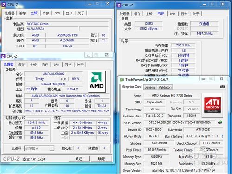This screenshot has width=232, height=174.
Task: Open the SPD tab in the mainboard CPU-Z window
Action: point(57,13)
